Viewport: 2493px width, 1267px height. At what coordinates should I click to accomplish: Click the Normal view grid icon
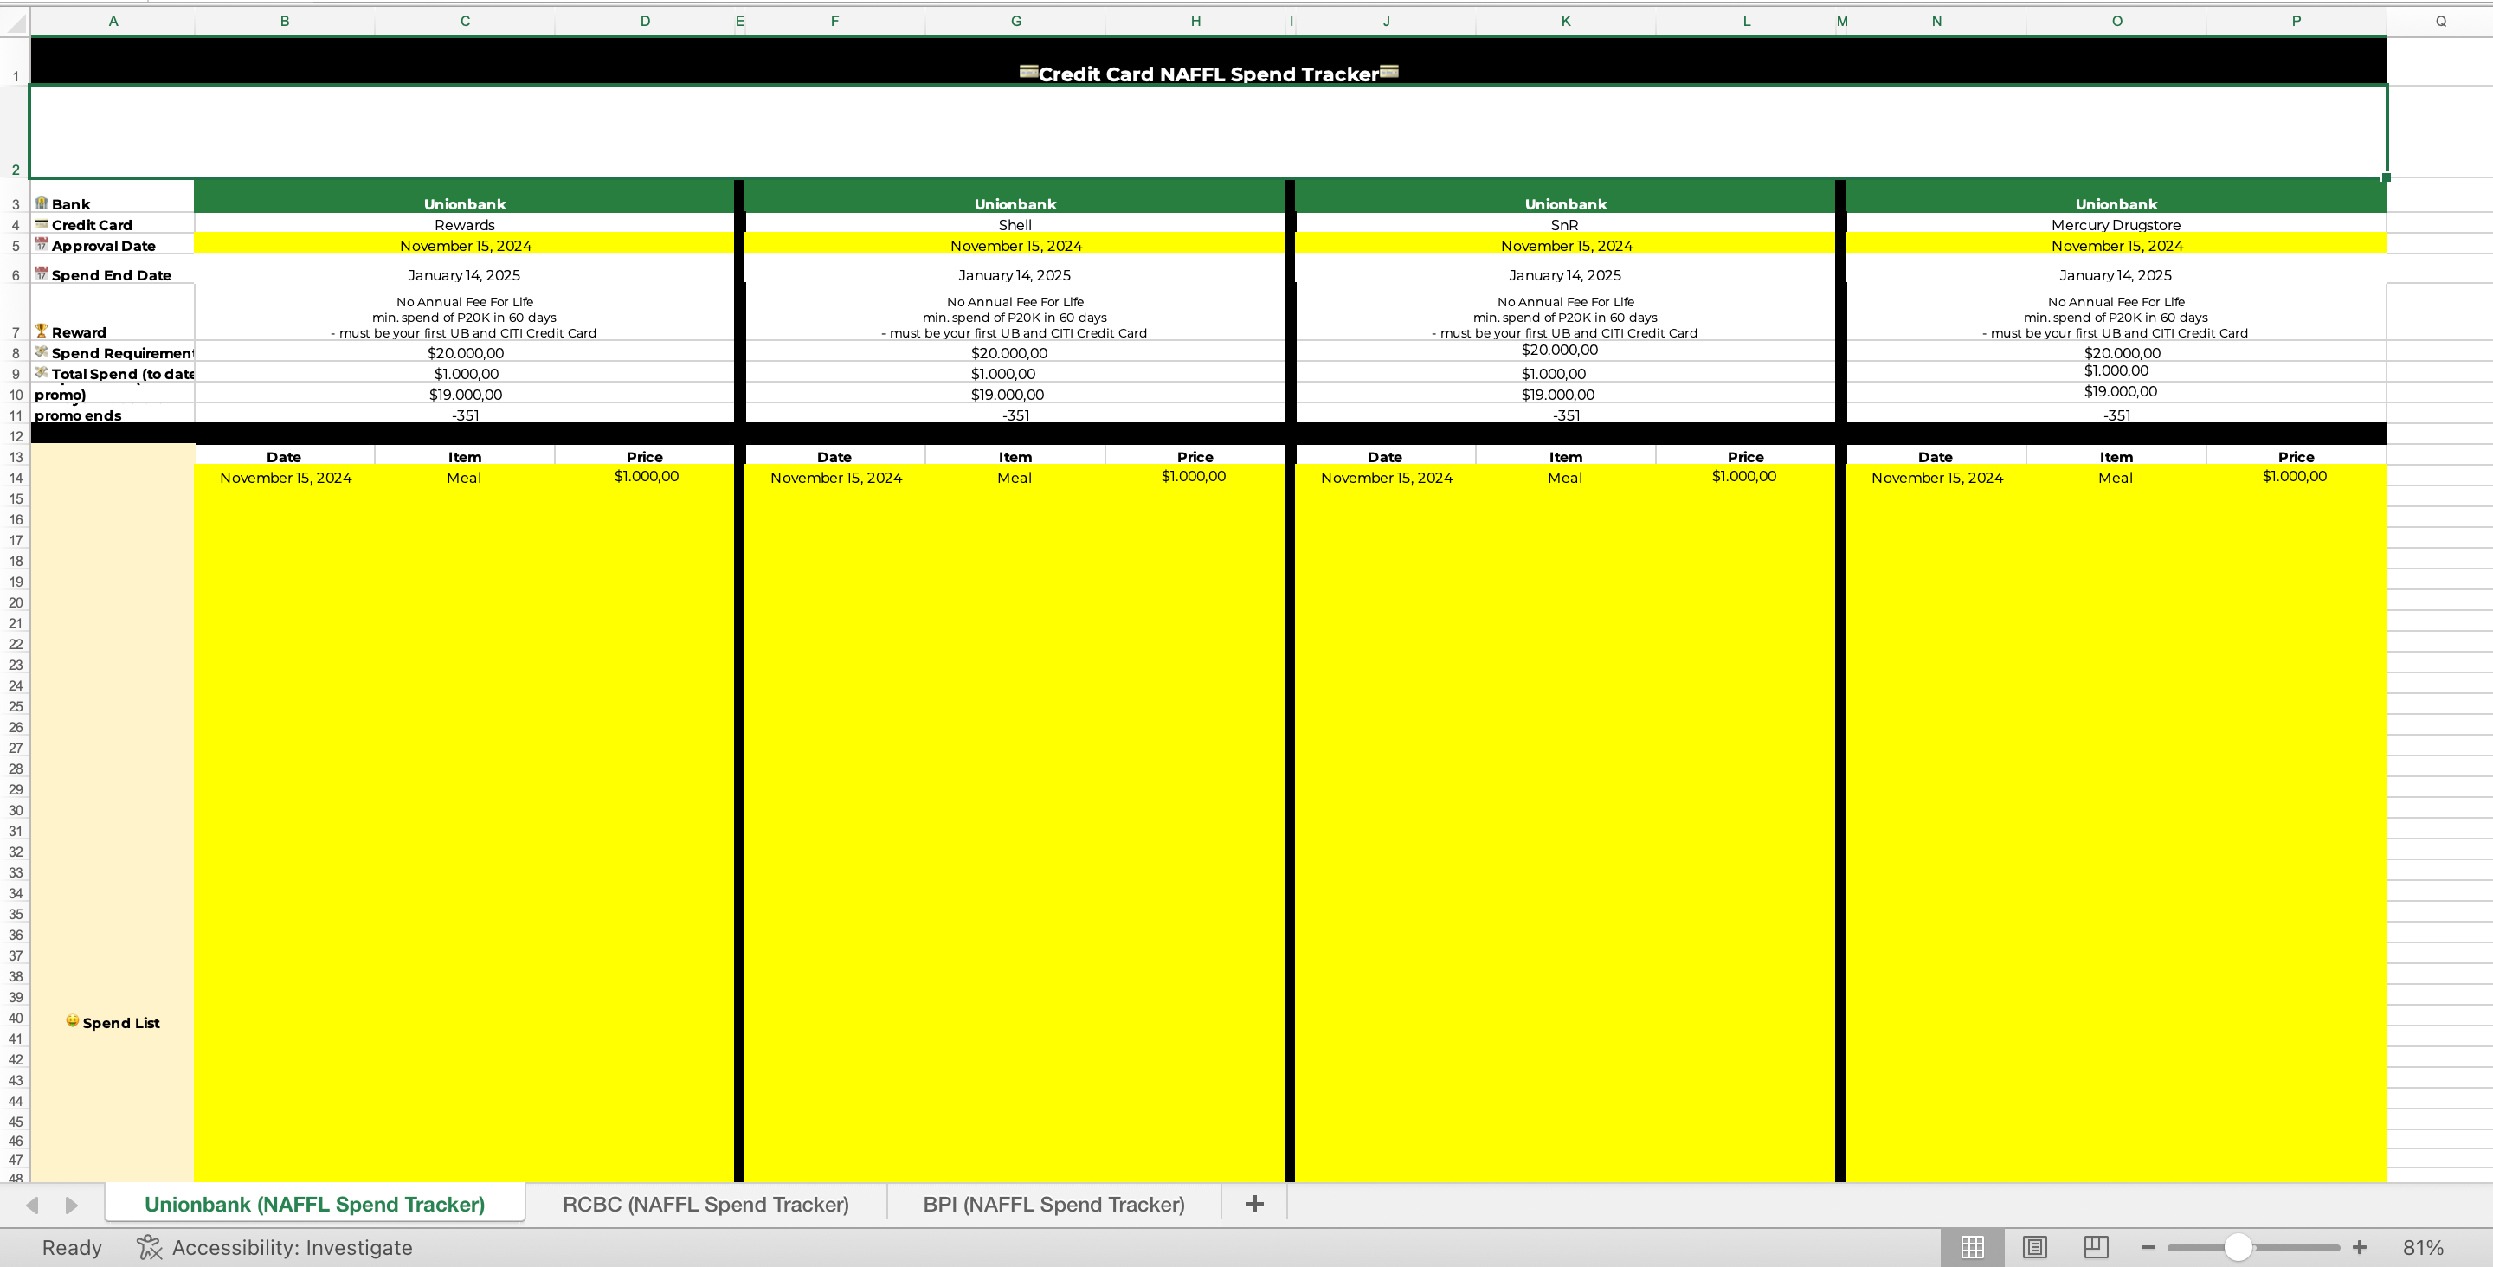pyautogui.click(x=1974, y=1247)
